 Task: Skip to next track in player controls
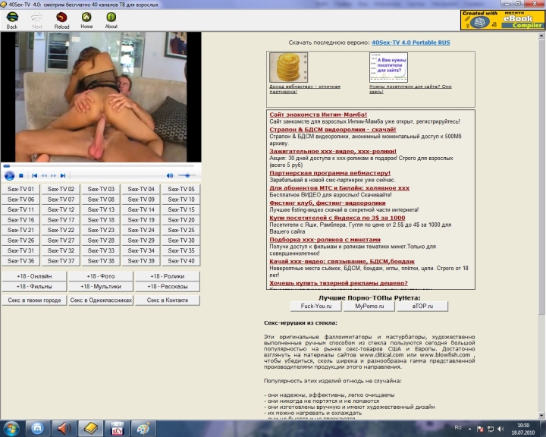63,175
